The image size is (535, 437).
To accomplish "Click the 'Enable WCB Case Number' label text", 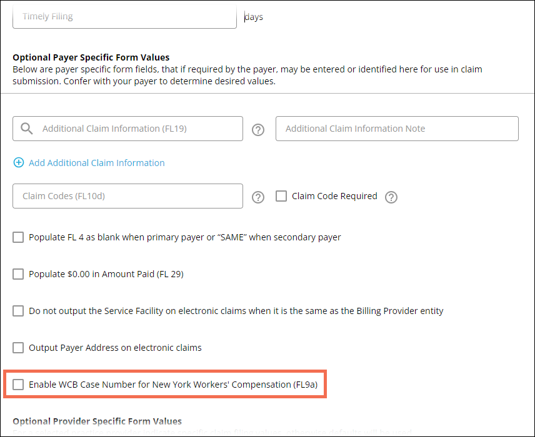I will (x=173, y=385).
